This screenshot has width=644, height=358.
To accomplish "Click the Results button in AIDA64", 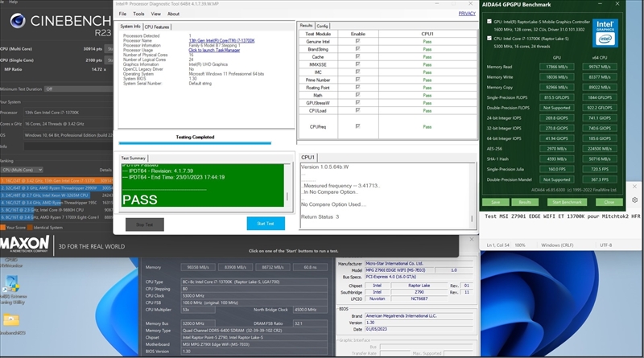I will coord(525,202).
